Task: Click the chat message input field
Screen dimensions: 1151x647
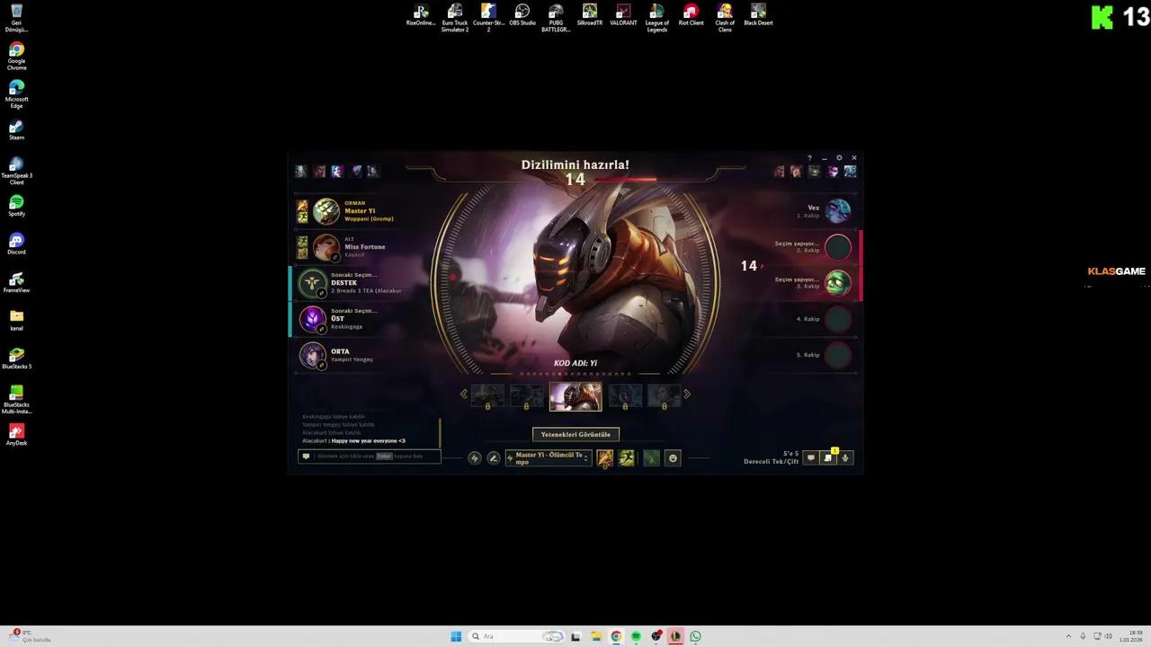Action: coord(370,456)
